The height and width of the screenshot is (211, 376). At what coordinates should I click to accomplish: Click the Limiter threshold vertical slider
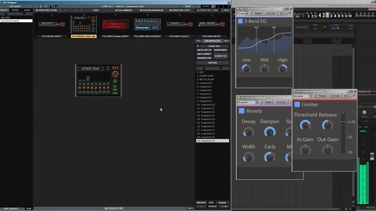coord(343,132)
